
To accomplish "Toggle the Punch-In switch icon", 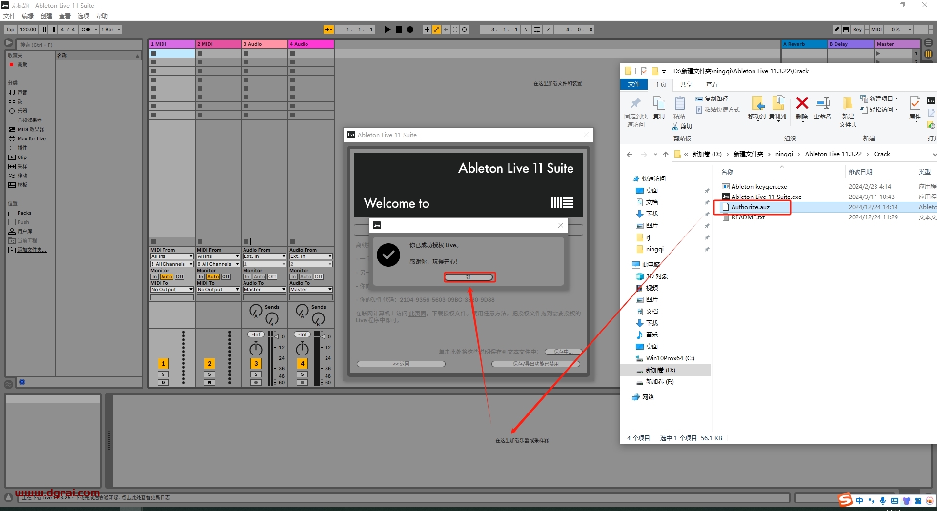I will click(x=526, y=29).
